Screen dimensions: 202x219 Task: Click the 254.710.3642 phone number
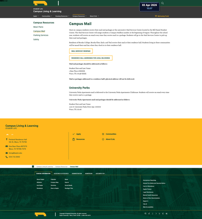[14, 157]
